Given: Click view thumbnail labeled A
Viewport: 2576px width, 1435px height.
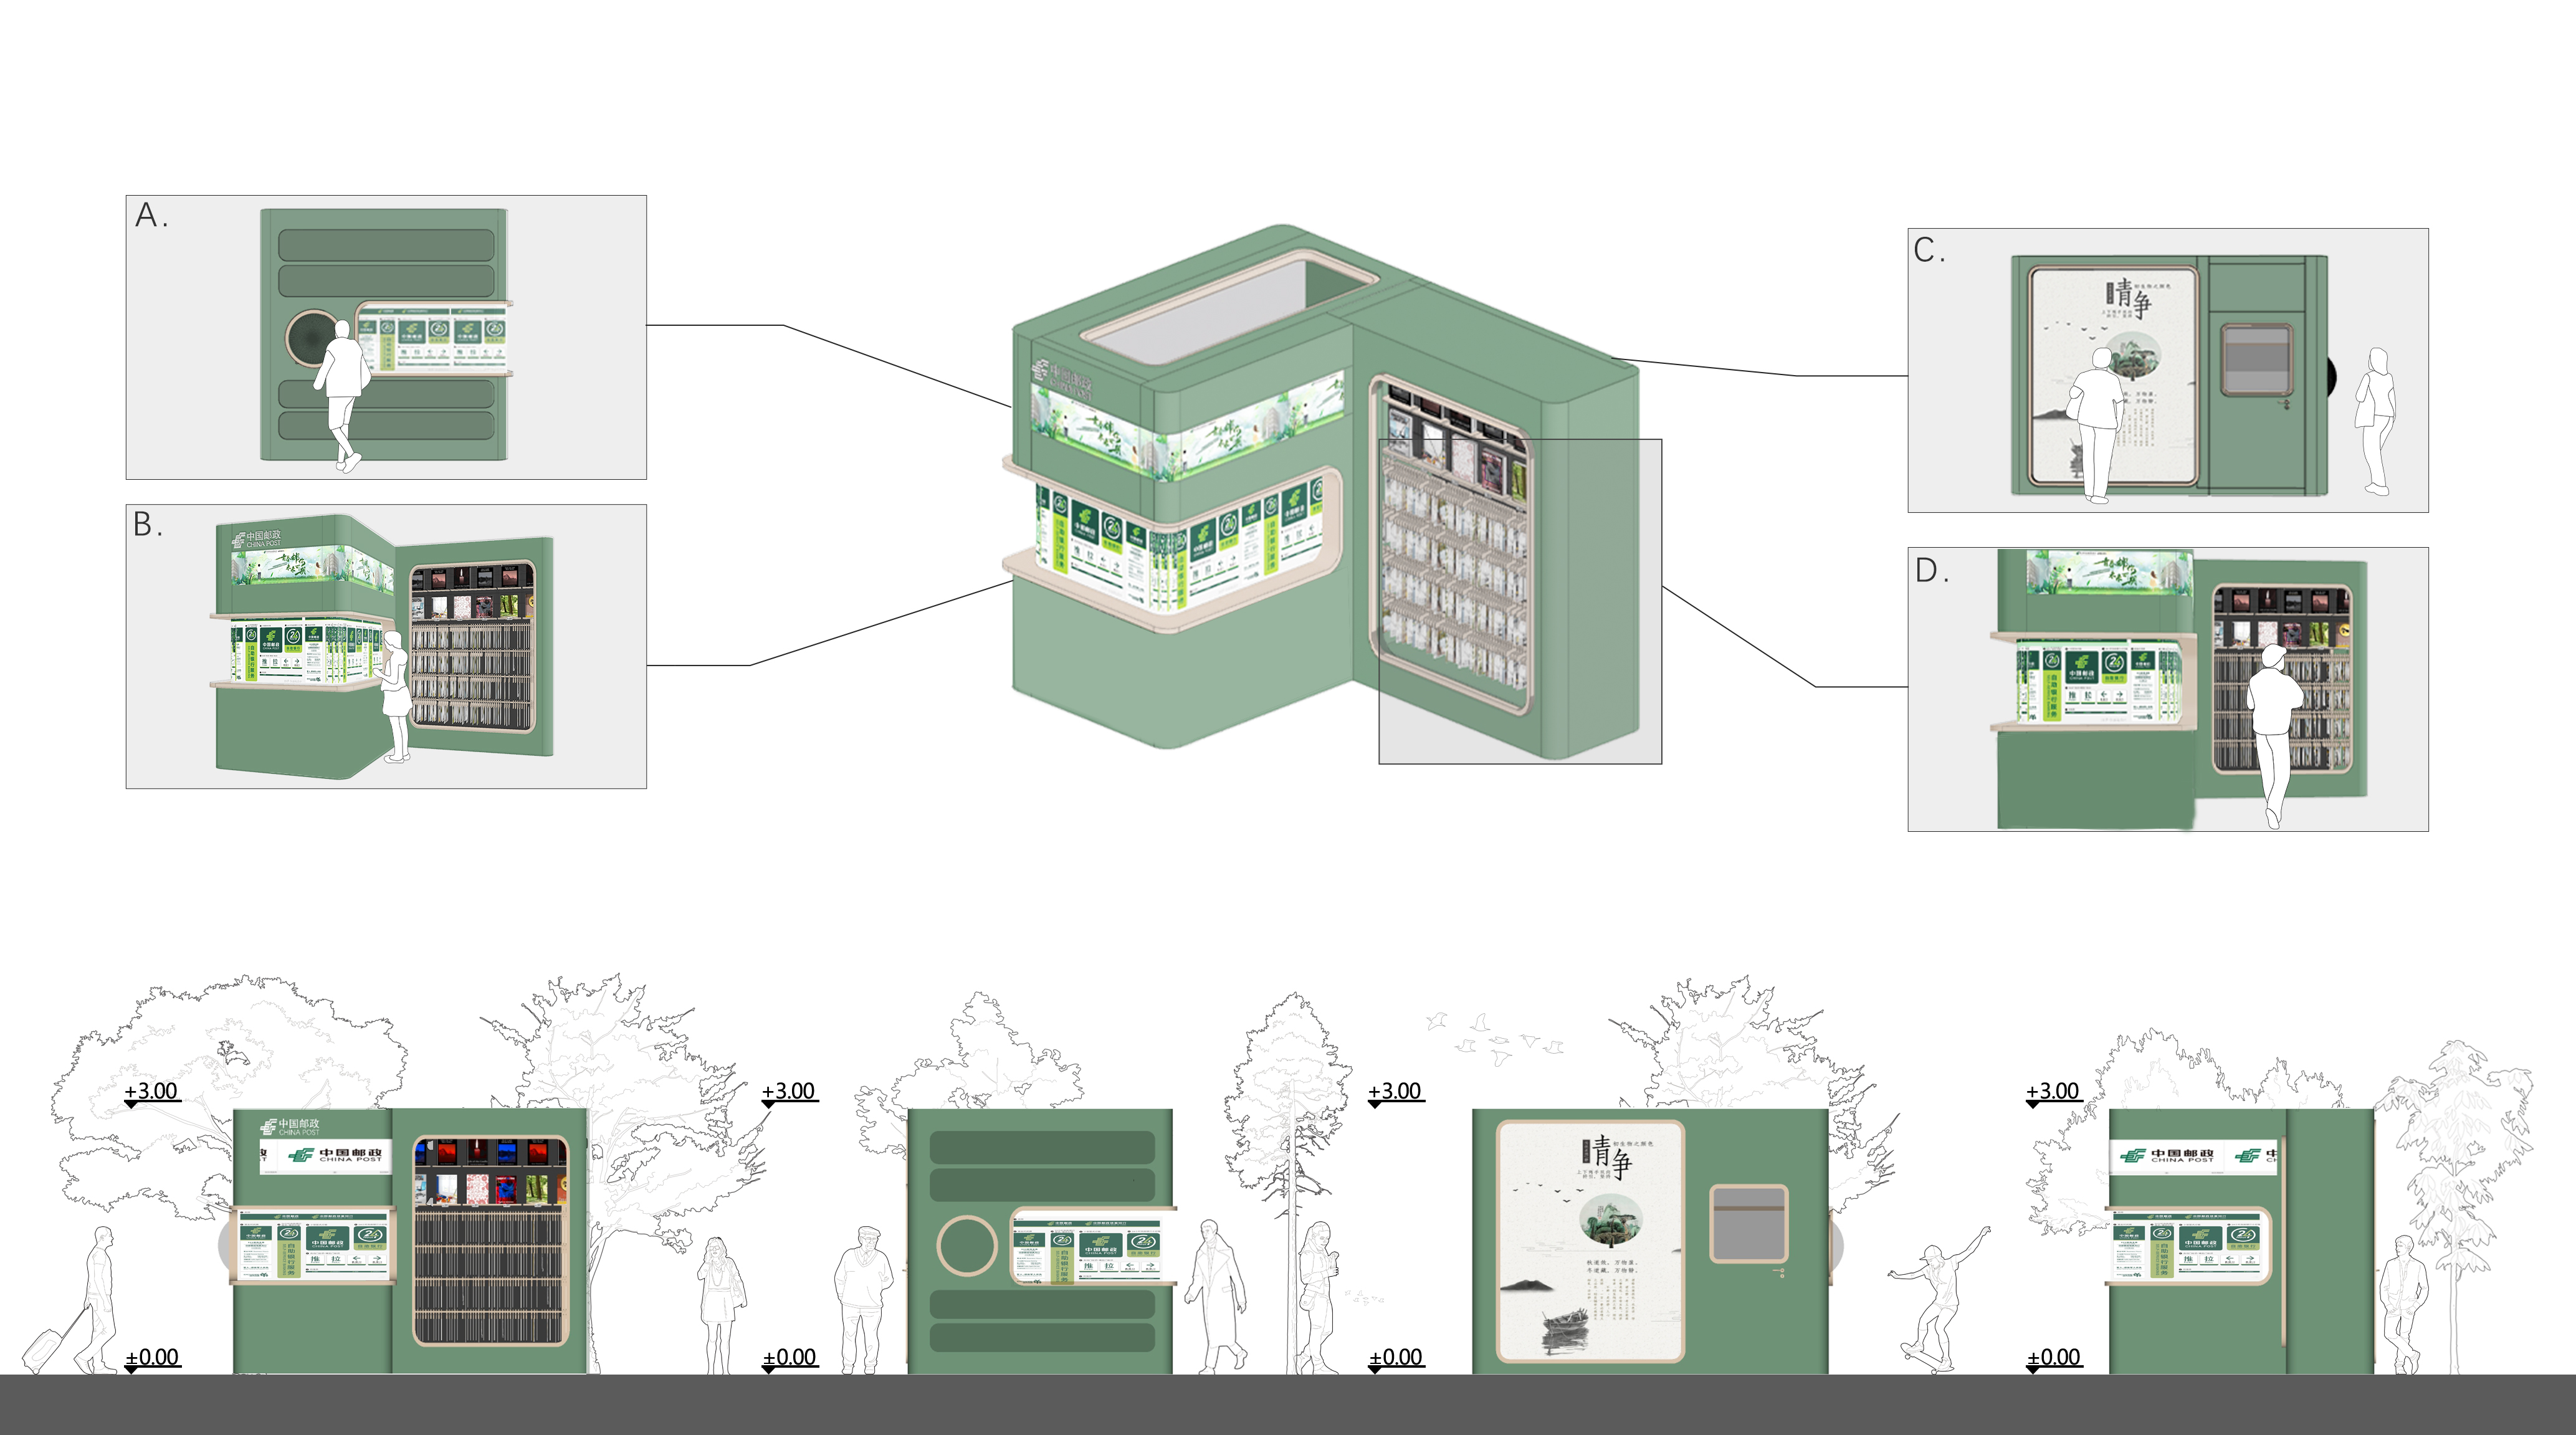Looking at the screenshot, I should 386,337.
